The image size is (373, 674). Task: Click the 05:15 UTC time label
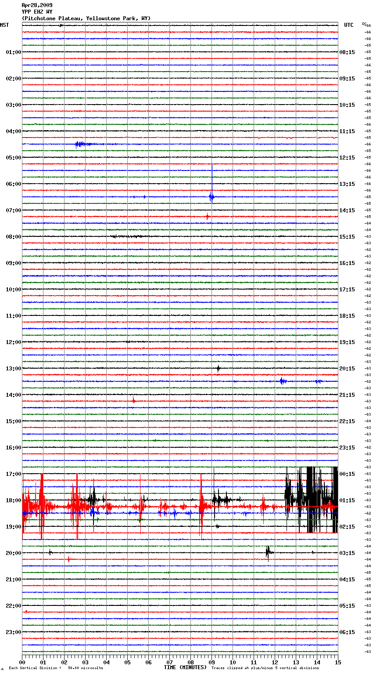tap(347, 606)
